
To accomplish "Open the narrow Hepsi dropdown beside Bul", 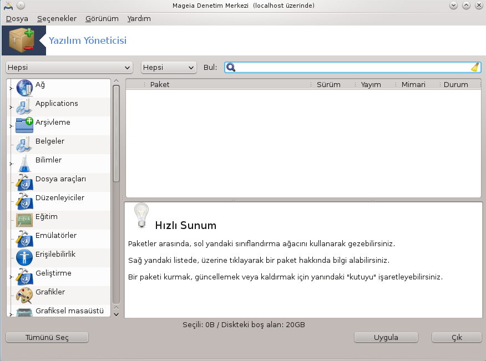I will (169, 68).
